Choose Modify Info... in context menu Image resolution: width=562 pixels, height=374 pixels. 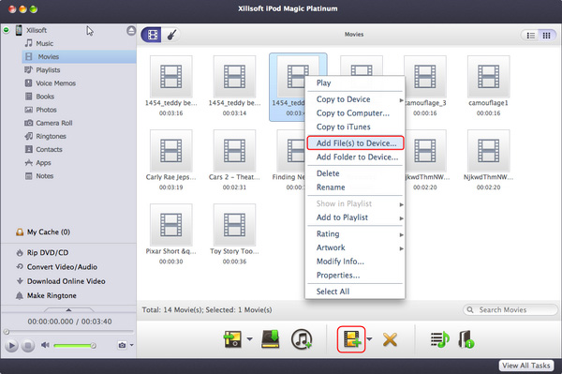click(355, 262)
